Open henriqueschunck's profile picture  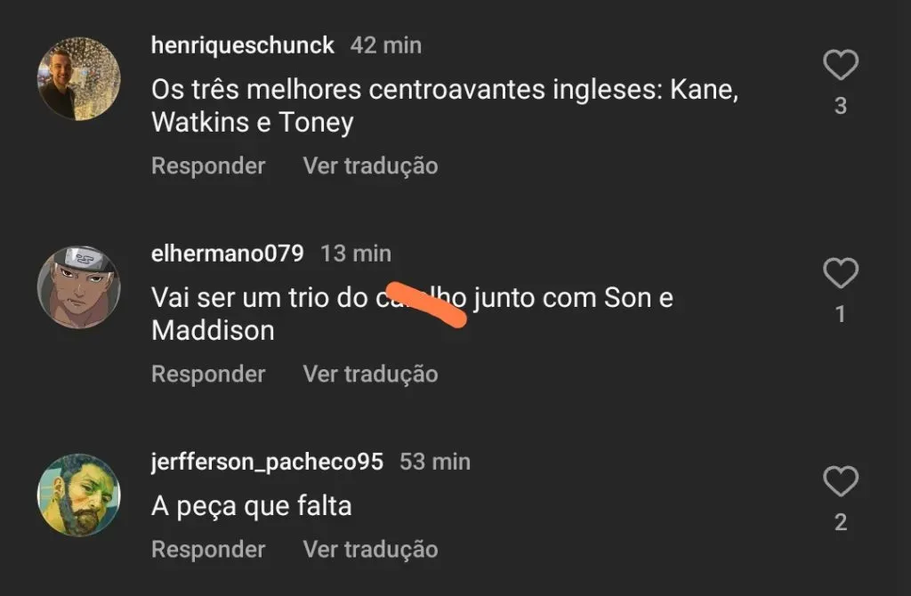pos(78,79)
